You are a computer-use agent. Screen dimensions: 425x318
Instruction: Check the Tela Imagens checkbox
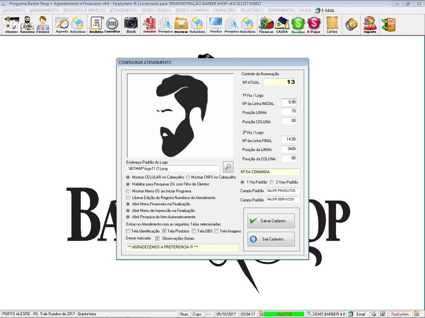pyautogui.click(x=217, y=231)
